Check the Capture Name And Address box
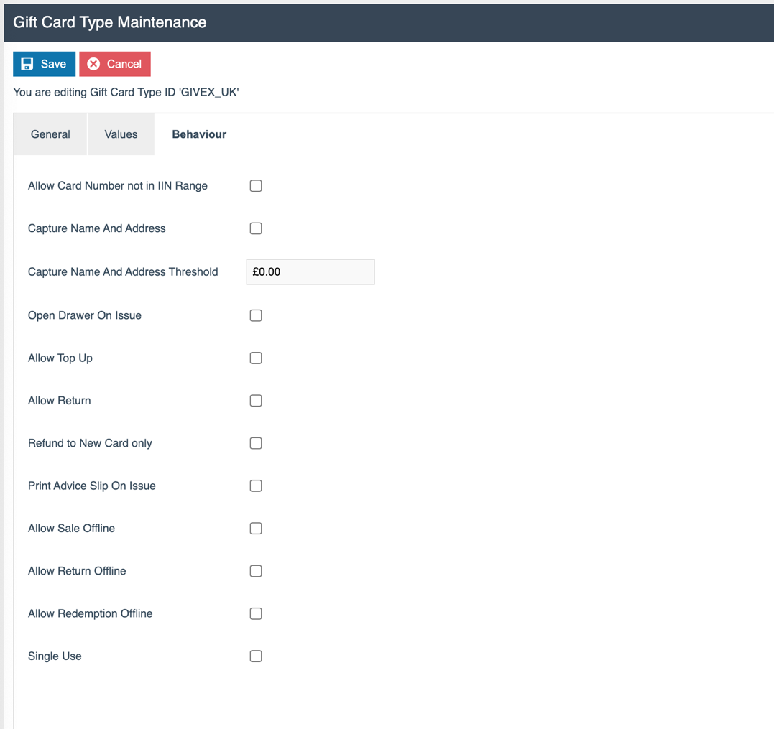Viewport: 774px width, 729px height. (256, 228)
